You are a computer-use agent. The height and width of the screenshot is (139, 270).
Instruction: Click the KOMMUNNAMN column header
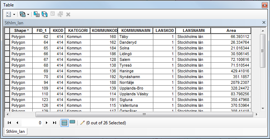coord(136,30)
